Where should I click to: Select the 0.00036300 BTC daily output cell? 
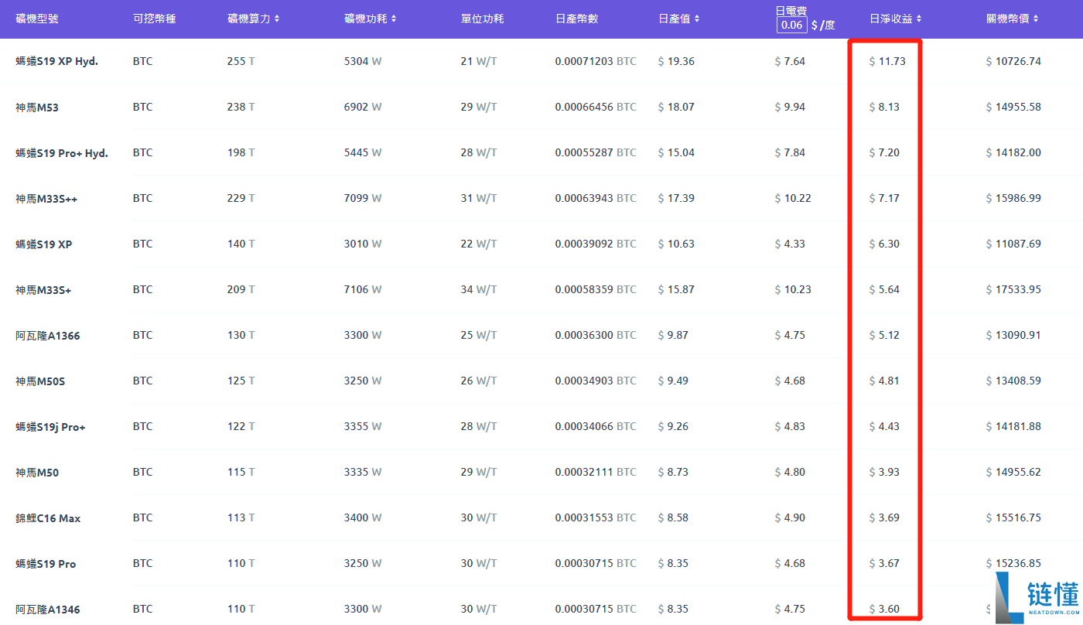[x=596, y=335]
